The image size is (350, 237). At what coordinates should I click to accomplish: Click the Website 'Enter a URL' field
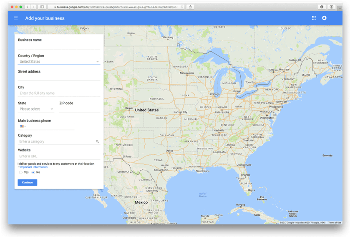click(x=59, y=156)
